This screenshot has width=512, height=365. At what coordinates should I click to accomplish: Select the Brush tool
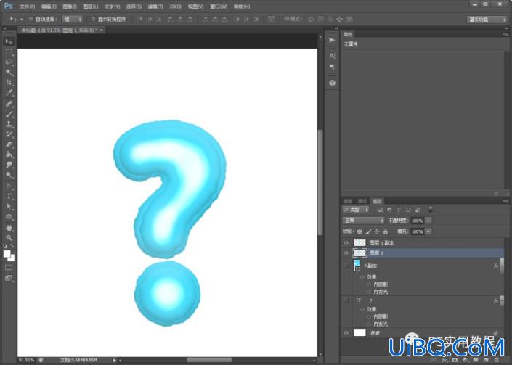coord(9,114)
